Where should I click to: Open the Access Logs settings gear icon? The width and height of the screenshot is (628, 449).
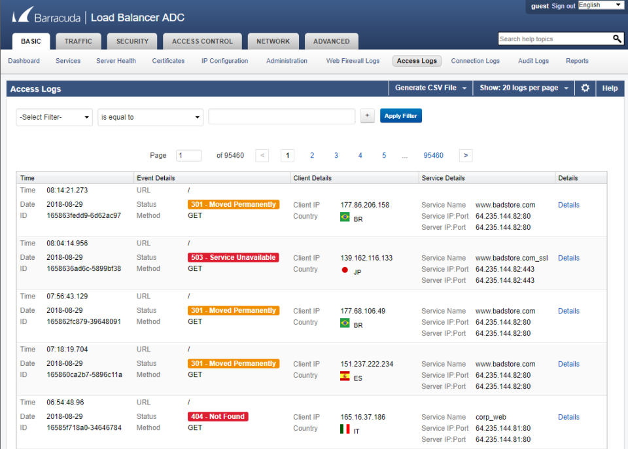[585, 88]
